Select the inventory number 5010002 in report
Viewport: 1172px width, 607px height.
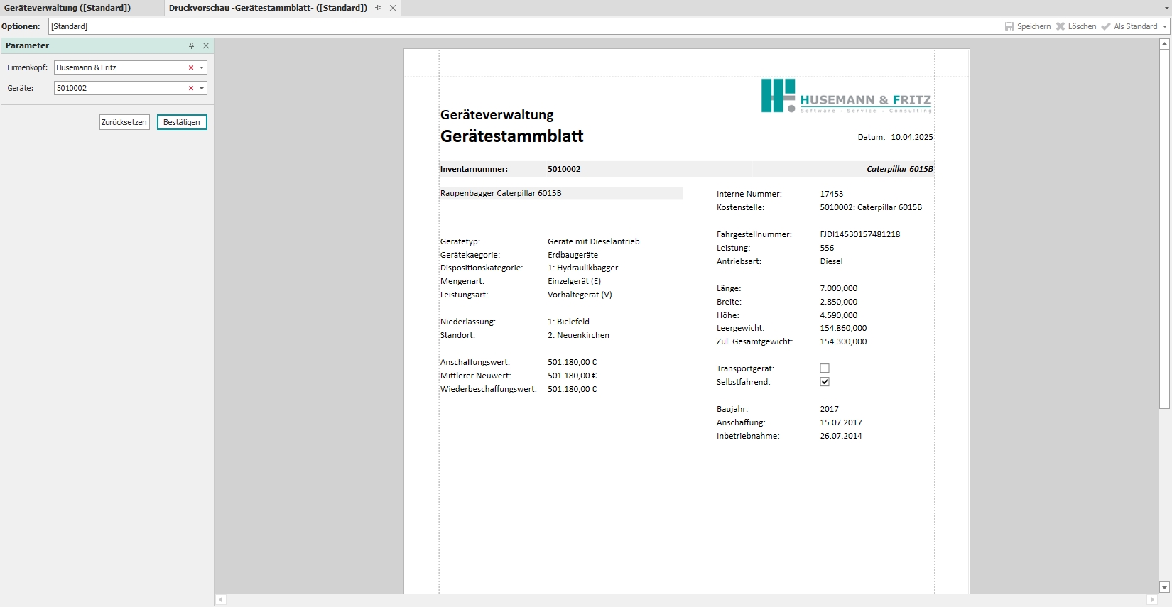(x=564, y=169)
